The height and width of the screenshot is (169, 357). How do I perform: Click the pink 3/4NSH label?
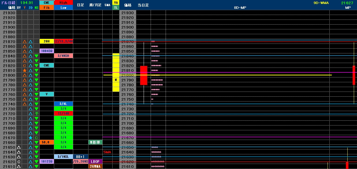pyautogui.click(x=64, y=56)
